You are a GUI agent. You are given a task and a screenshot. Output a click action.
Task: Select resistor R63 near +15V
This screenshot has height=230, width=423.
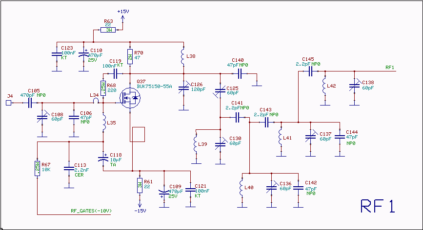point(108,30)
